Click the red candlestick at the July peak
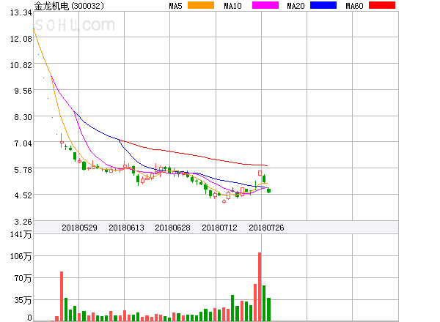The height and width of the screenshot is (322, 440). pos(260,173)
